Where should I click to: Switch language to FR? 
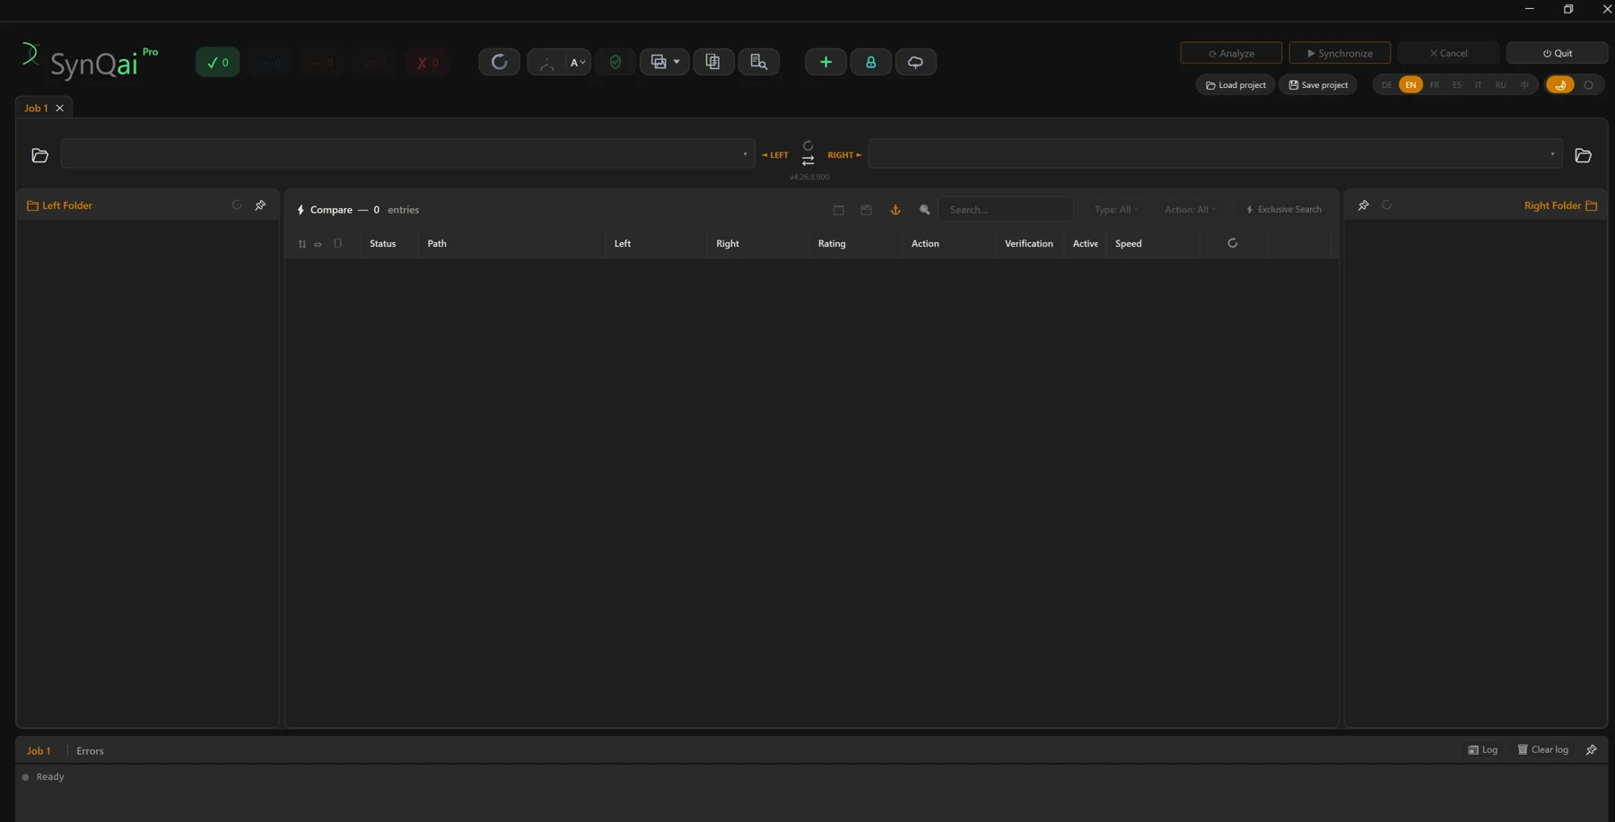1434,84
